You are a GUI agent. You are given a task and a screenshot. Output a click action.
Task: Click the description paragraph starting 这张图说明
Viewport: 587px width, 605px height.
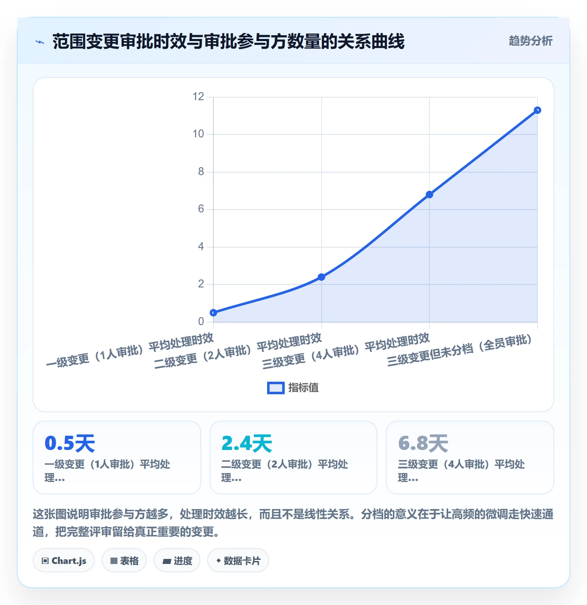click(x=293, y=523)
